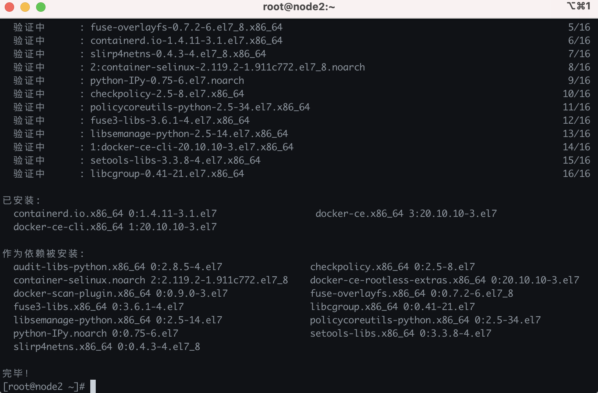Click the 已安装: heading line
The height and width of the screenshot is (393, 598).
pyautogui.click(x=22, y=200)
